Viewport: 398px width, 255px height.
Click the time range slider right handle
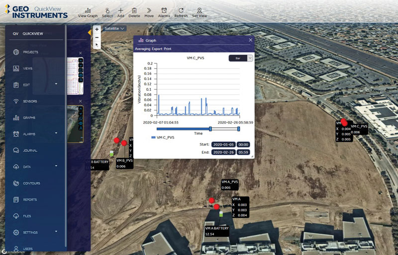(x=239, y=128)
